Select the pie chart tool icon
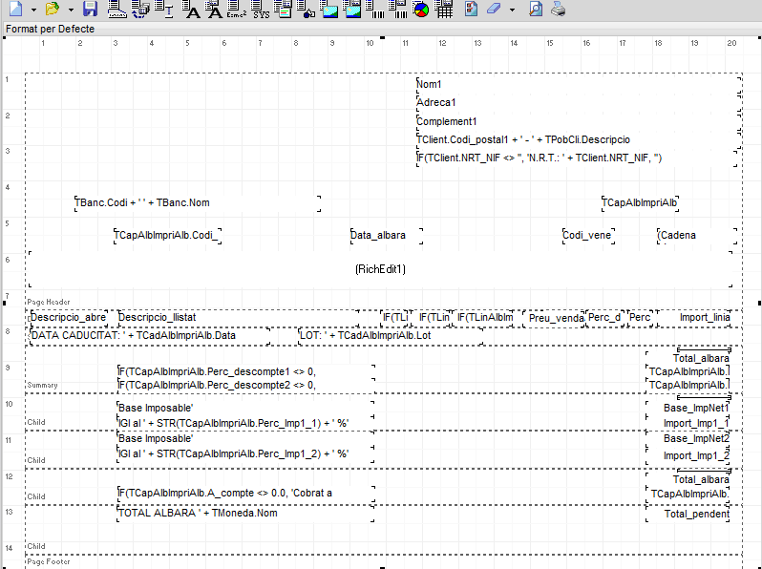Viewport: 762px width, 569px height. 421,9
